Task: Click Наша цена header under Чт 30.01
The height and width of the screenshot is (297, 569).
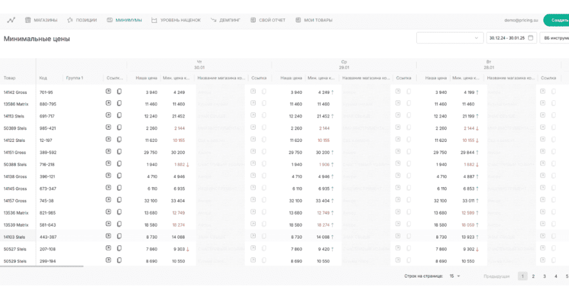Action: click(146, 78)
